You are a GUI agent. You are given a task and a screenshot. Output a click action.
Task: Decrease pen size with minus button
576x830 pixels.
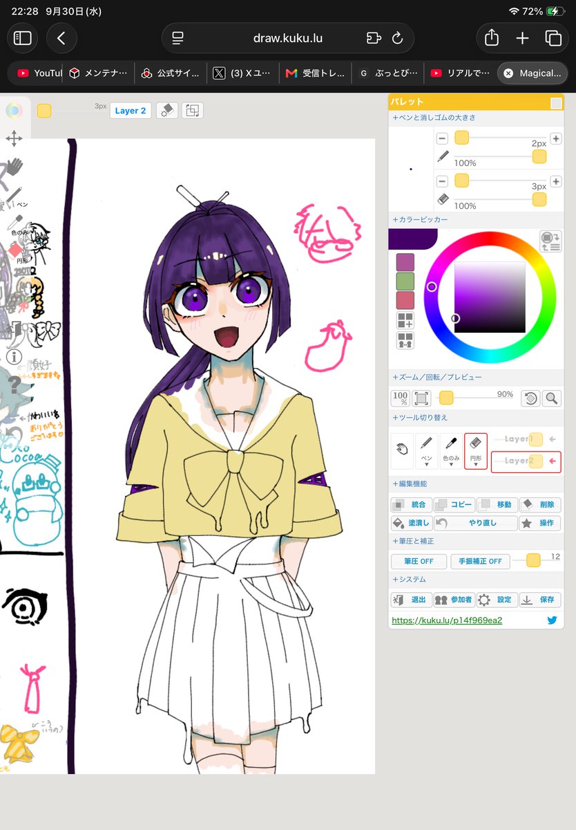click(x=442, y=139)
